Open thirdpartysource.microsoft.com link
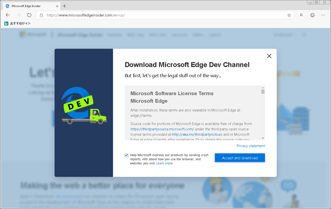Screen dimensions: 331x209 tap(162, 129)
